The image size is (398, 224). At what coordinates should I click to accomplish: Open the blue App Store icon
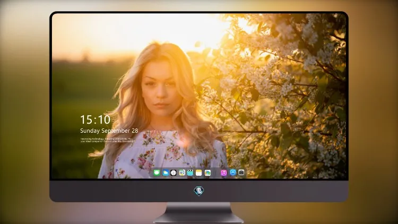pos(233,173)
